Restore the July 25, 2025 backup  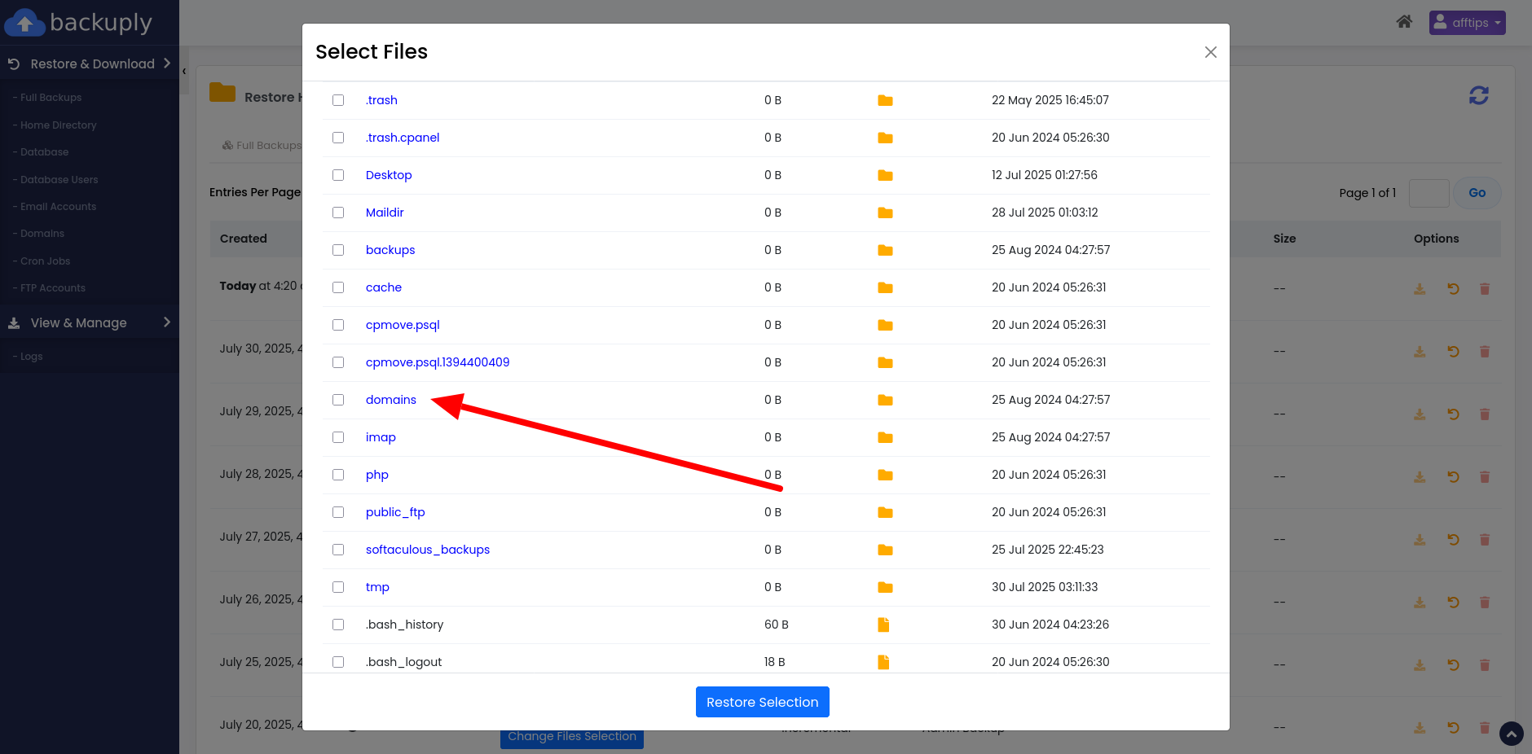(1453, 665)
